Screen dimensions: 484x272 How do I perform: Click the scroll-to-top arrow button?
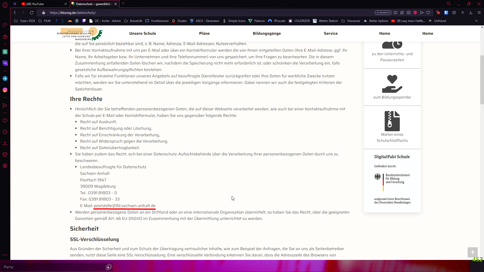pos(472,252)
